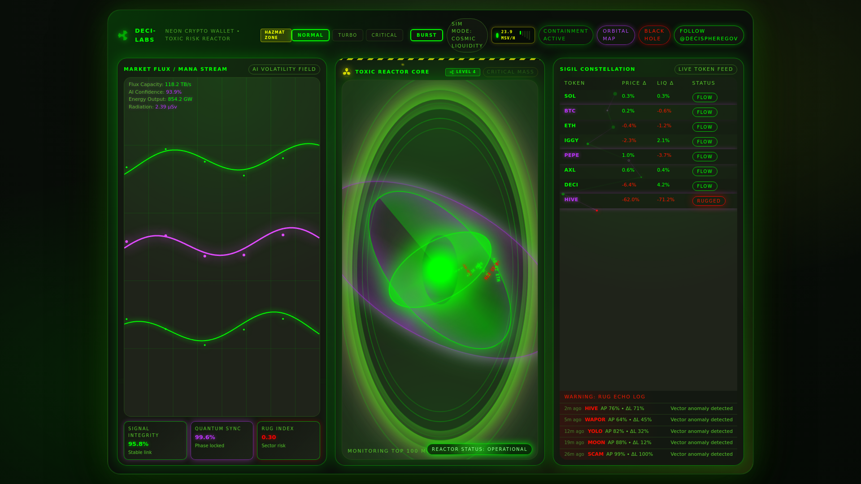Click the RUGGED status badge for HIVE
This screenshot has width=861, height=484.
point(709,201)
